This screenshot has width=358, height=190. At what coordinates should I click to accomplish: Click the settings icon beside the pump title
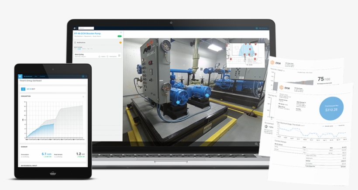point(121,33)
